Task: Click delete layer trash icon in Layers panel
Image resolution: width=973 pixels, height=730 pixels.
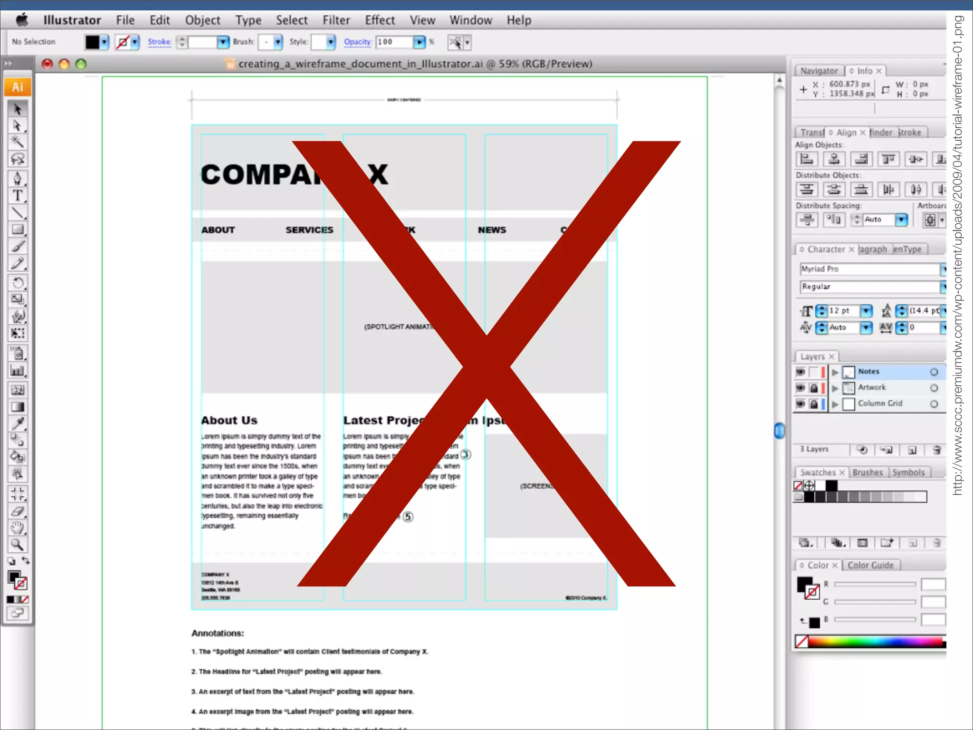Action: coord(937,450)
